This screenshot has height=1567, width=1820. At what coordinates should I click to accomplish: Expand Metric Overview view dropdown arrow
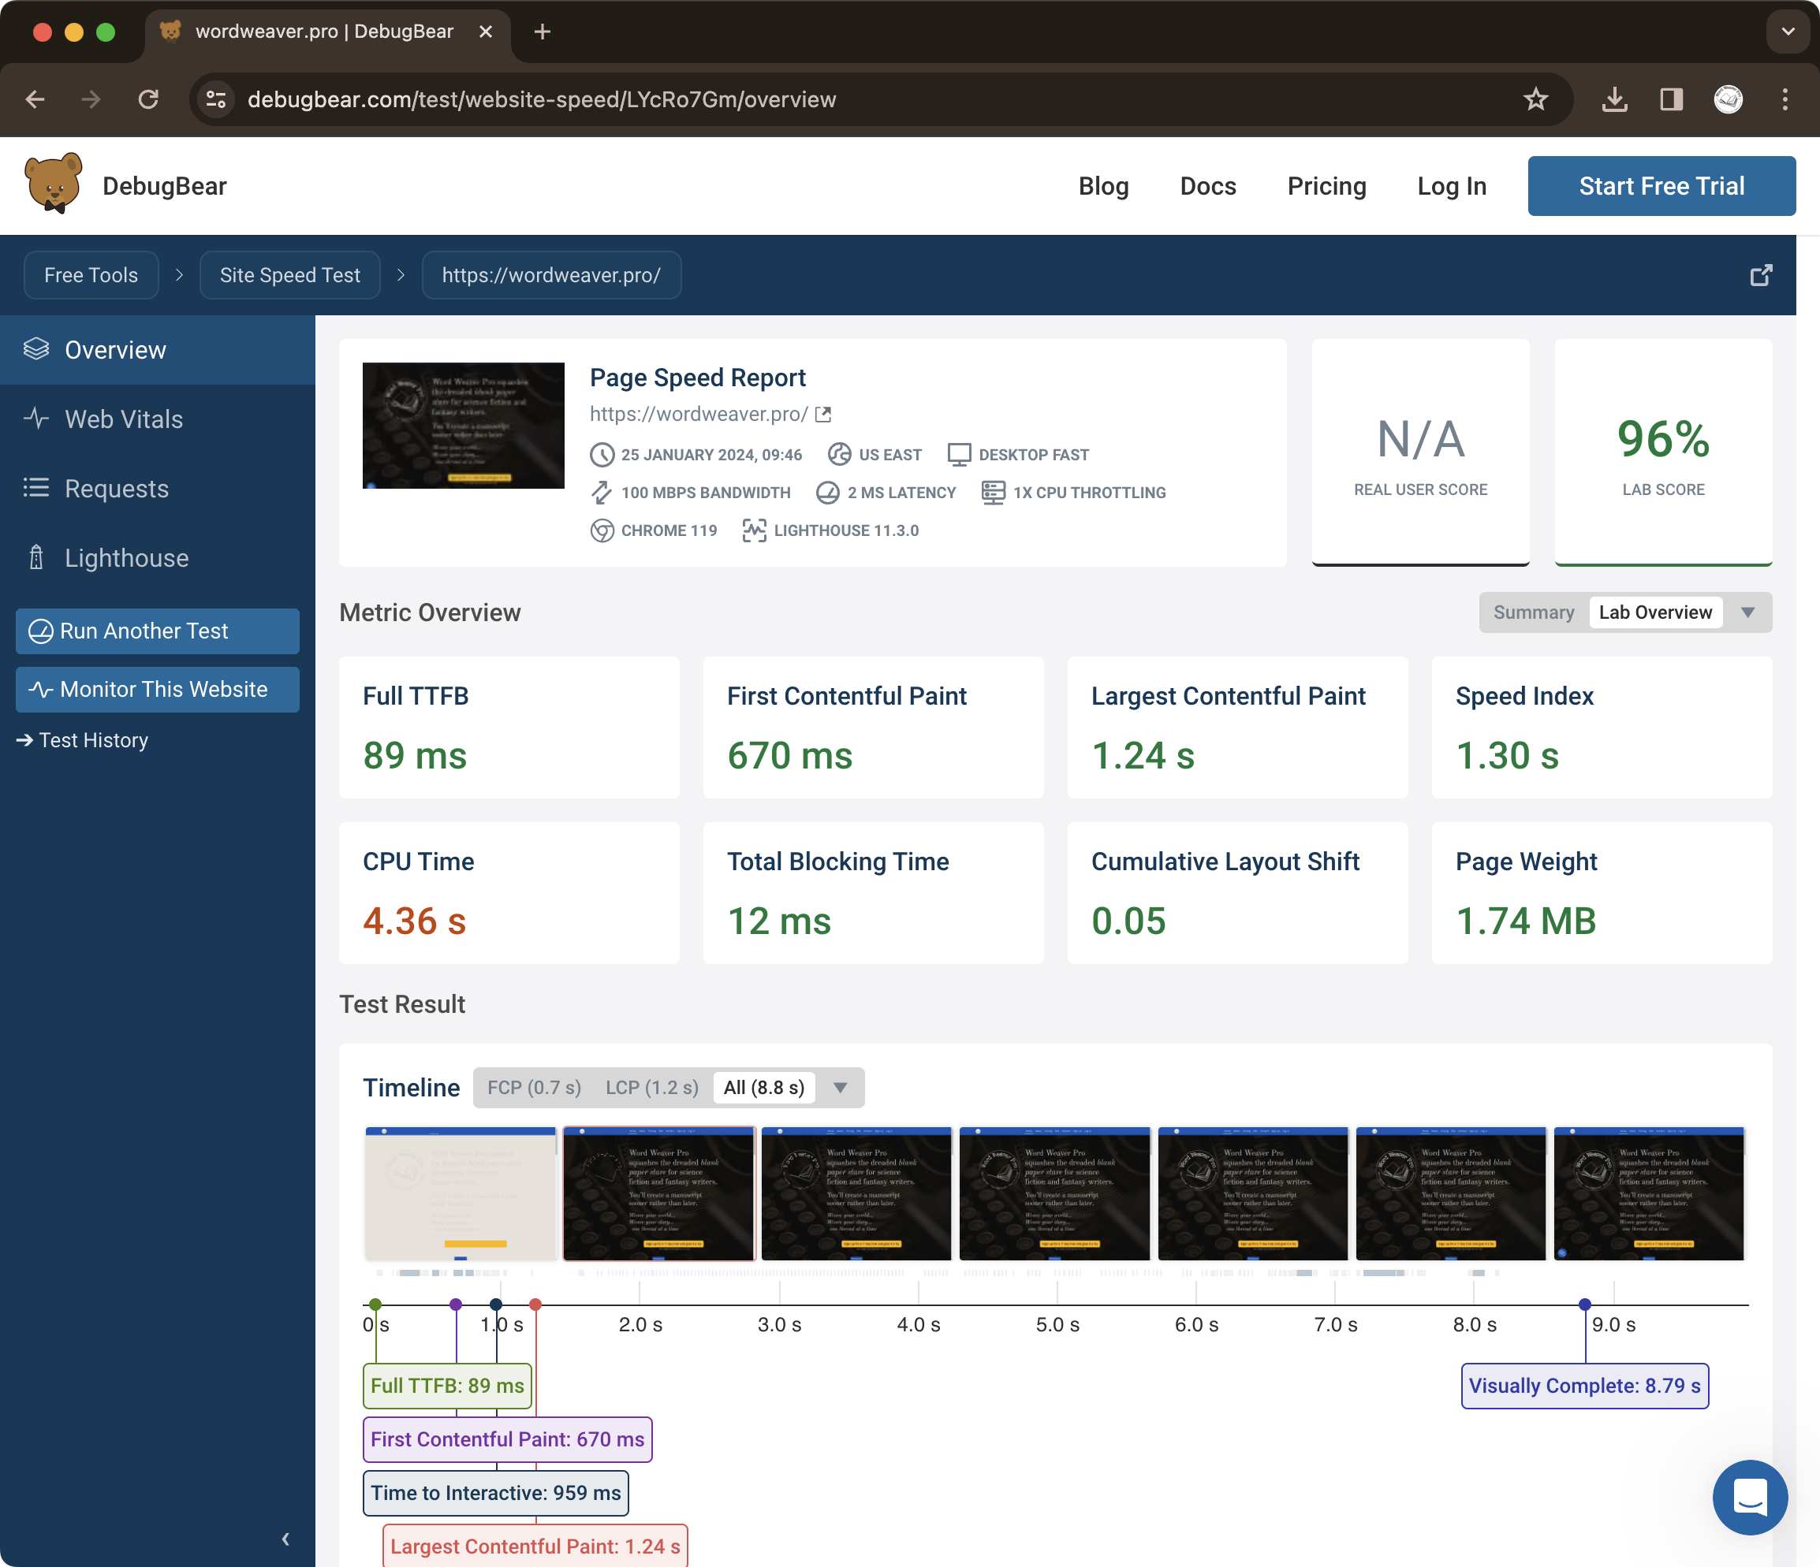click(1747, 612)
